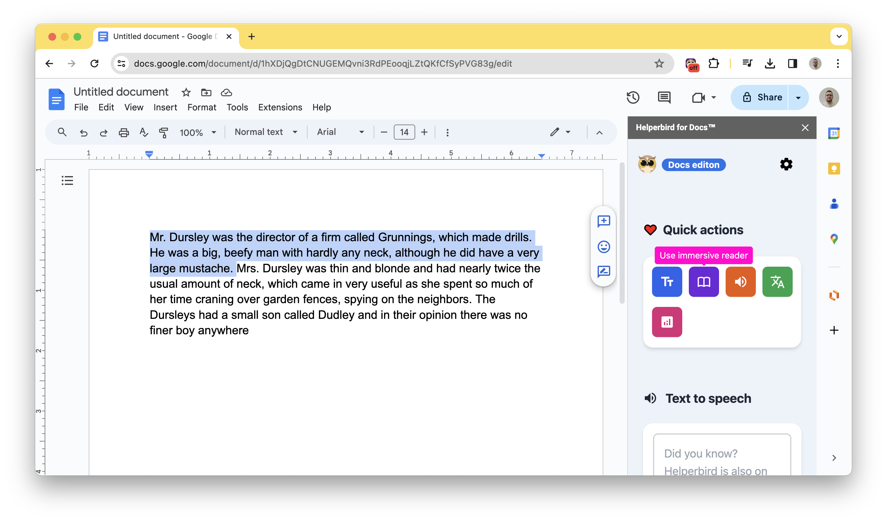Increase font size with the plus stepper

(x=425, y=132)
